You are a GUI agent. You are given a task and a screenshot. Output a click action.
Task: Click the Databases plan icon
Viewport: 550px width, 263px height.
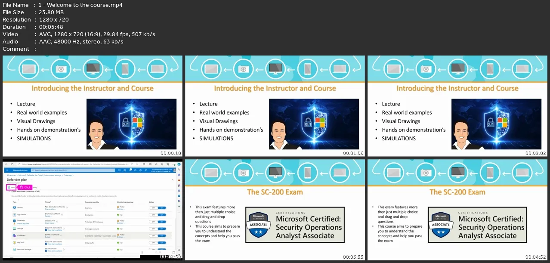(x=14, y=221)
